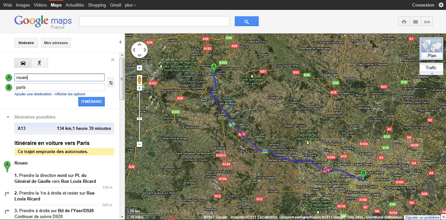Click Conditions d'utilisation link
This screenshot has height=220, width=446.
(384, 217)
